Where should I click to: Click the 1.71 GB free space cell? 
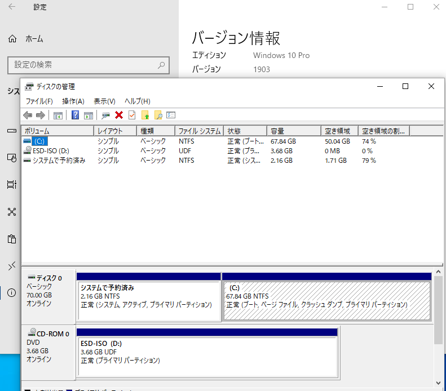[335, 161]
